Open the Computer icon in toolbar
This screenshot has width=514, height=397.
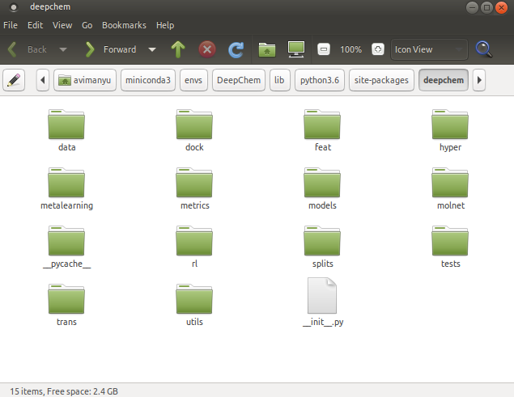click(x=296, y=49)
